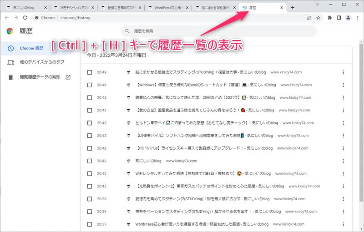Check the Excelのショートカット history entry
Viewport: 364px width, 232px height.
coord(90,85)
